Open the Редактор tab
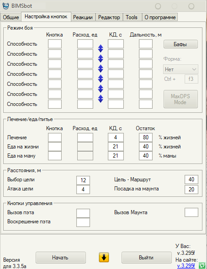207x269 pixels. point(109,17)
